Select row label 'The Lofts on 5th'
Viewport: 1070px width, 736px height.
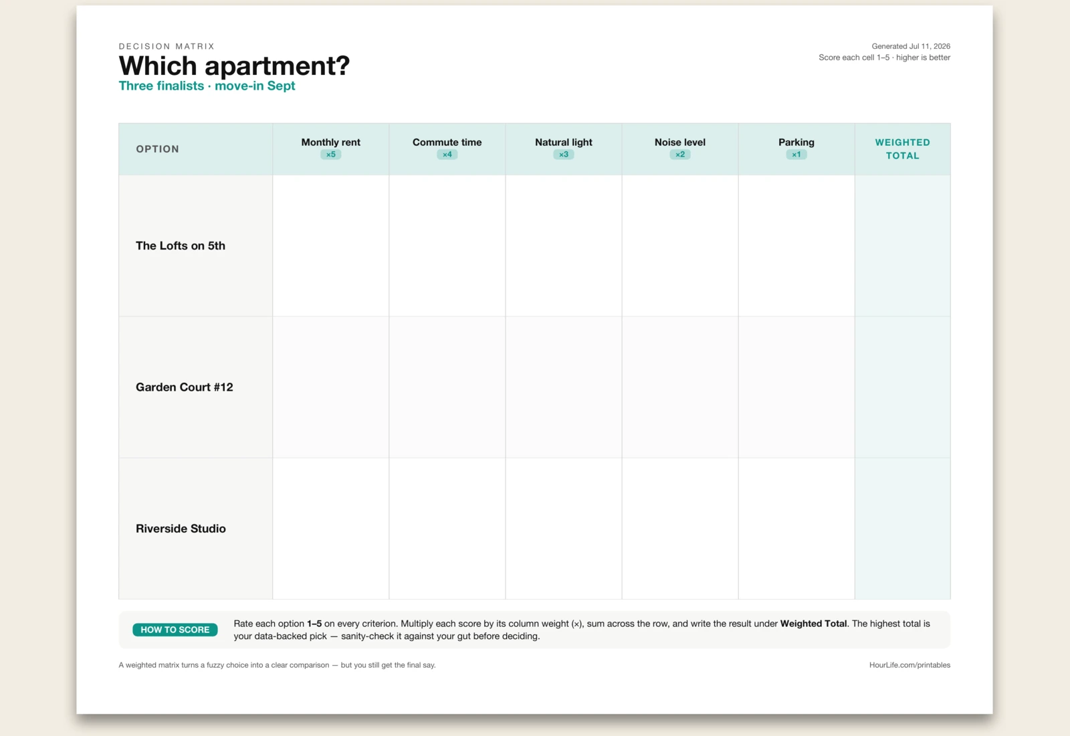(x=181, y=246)
